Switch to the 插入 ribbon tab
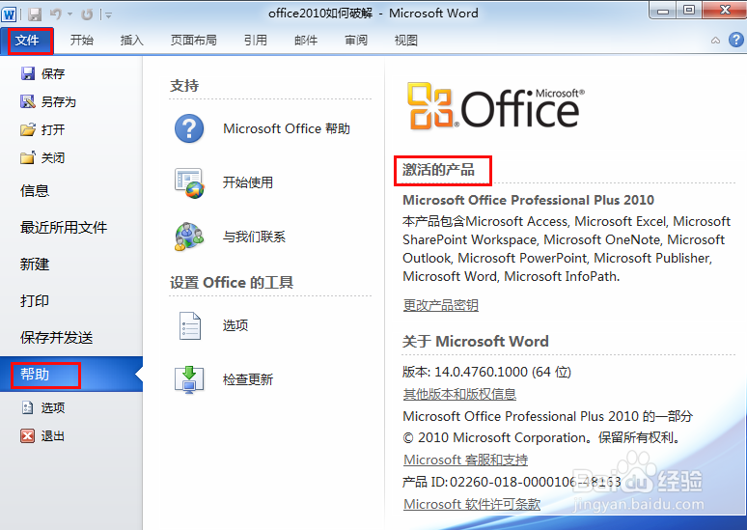The width and height of the screenshot is (747, 530). [131, 41]
